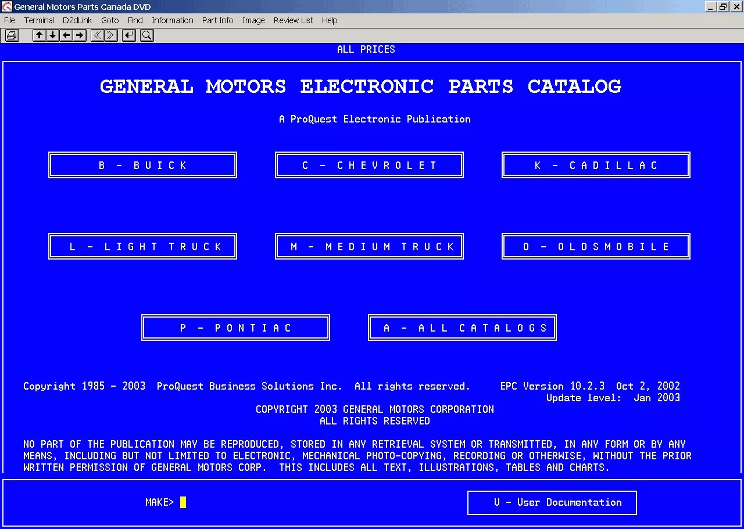
Task: Click the application icon in title bar
Action: (7, 7)
